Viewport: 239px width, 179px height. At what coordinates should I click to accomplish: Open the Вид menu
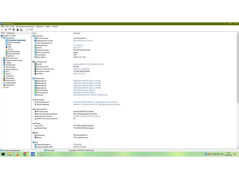point(7,26)
